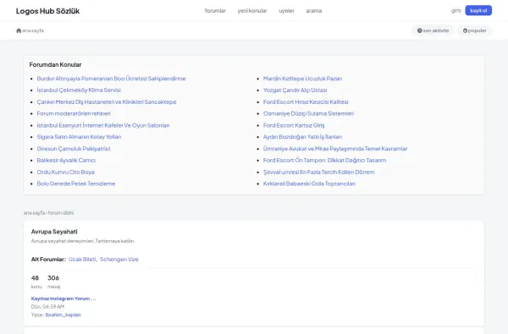Open Yozgat Çandır Alçı Ustası topic
This screenshot has height=334, width=508.
coord(295,90)
